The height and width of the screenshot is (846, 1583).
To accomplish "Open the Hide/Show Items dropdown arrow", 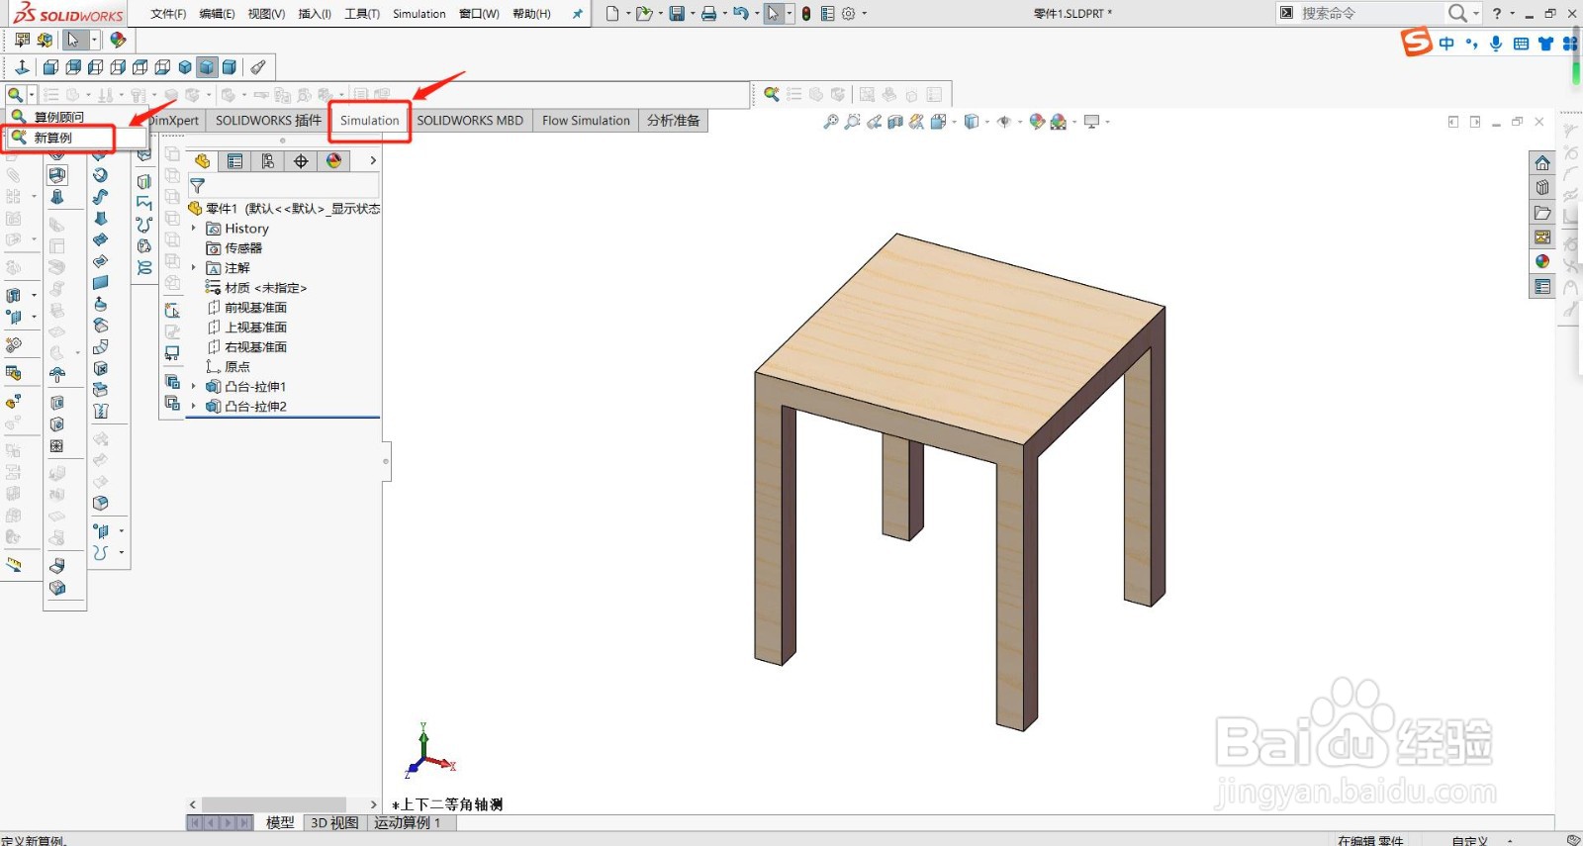I will point(1018,122).
